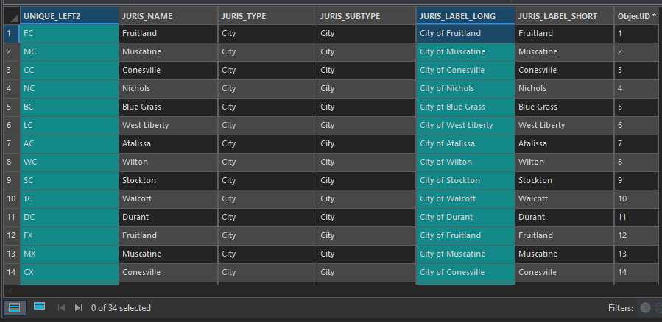Sort by UNIQUE_LEFT2 column header

(69, 15)
